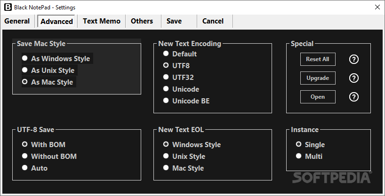This screenshot has height=196, width=385.
Task: Select As Unix Style radio option
Action: [49, 70]
